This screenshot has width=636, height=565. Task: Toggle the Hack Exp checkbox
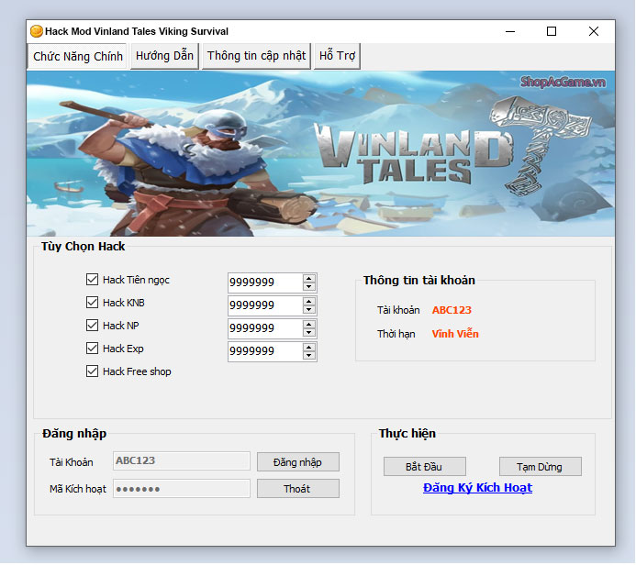[x=92, y=349]
